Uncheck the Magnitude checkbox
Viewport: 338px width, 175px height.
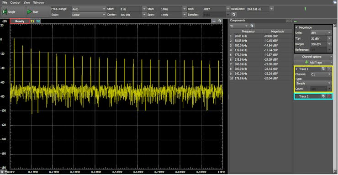296,27
